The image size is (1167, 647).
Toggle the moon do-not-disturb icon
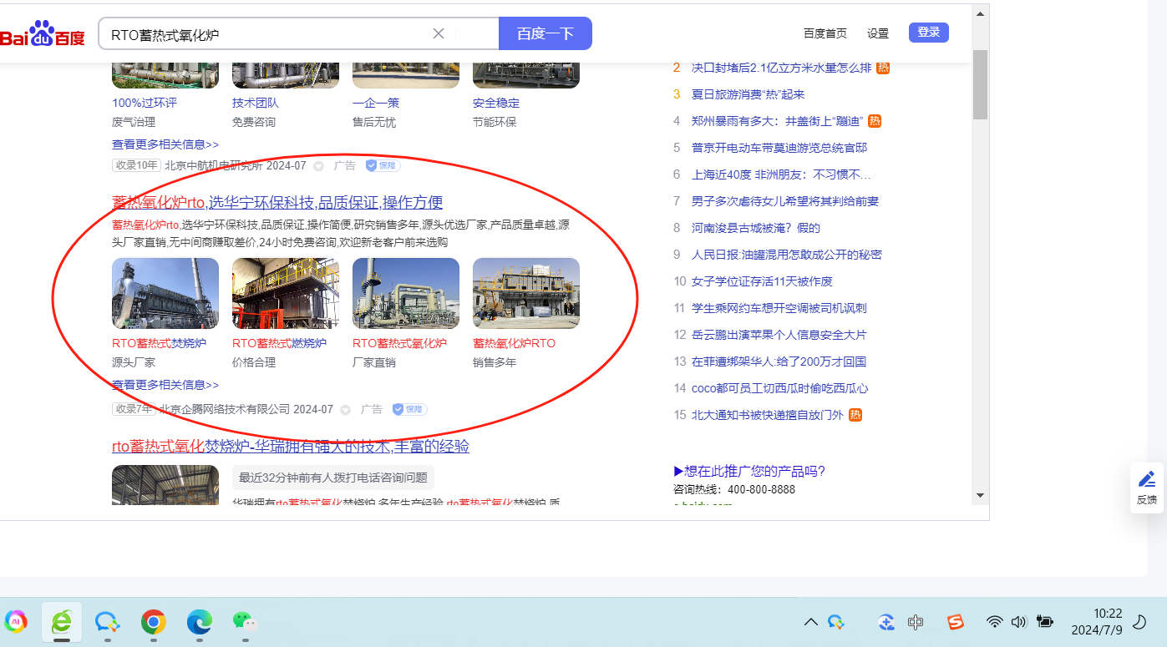1139,622
